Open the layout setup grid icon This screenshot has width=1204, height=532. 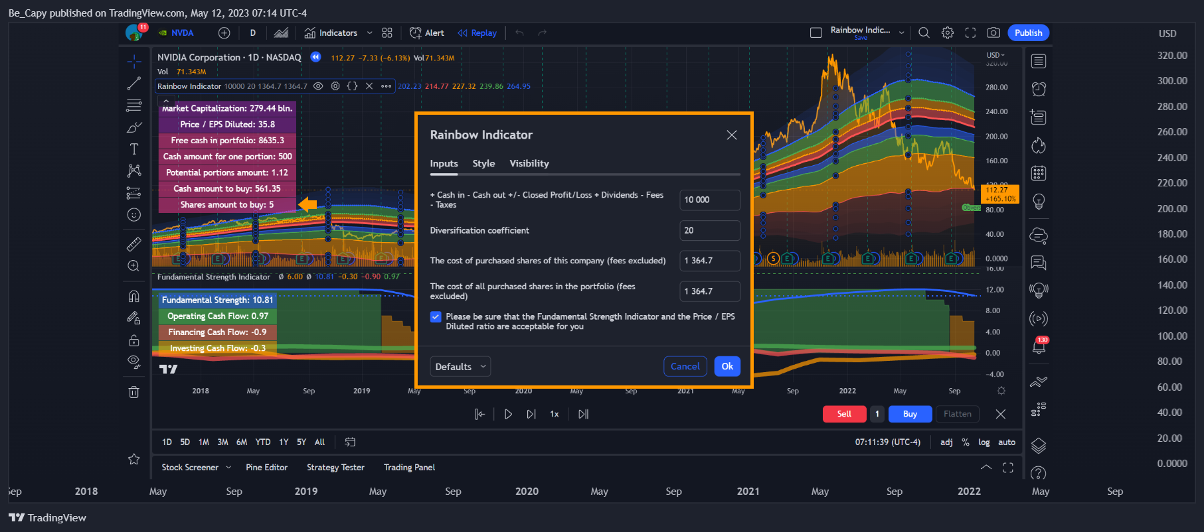(x=387, y=33)
